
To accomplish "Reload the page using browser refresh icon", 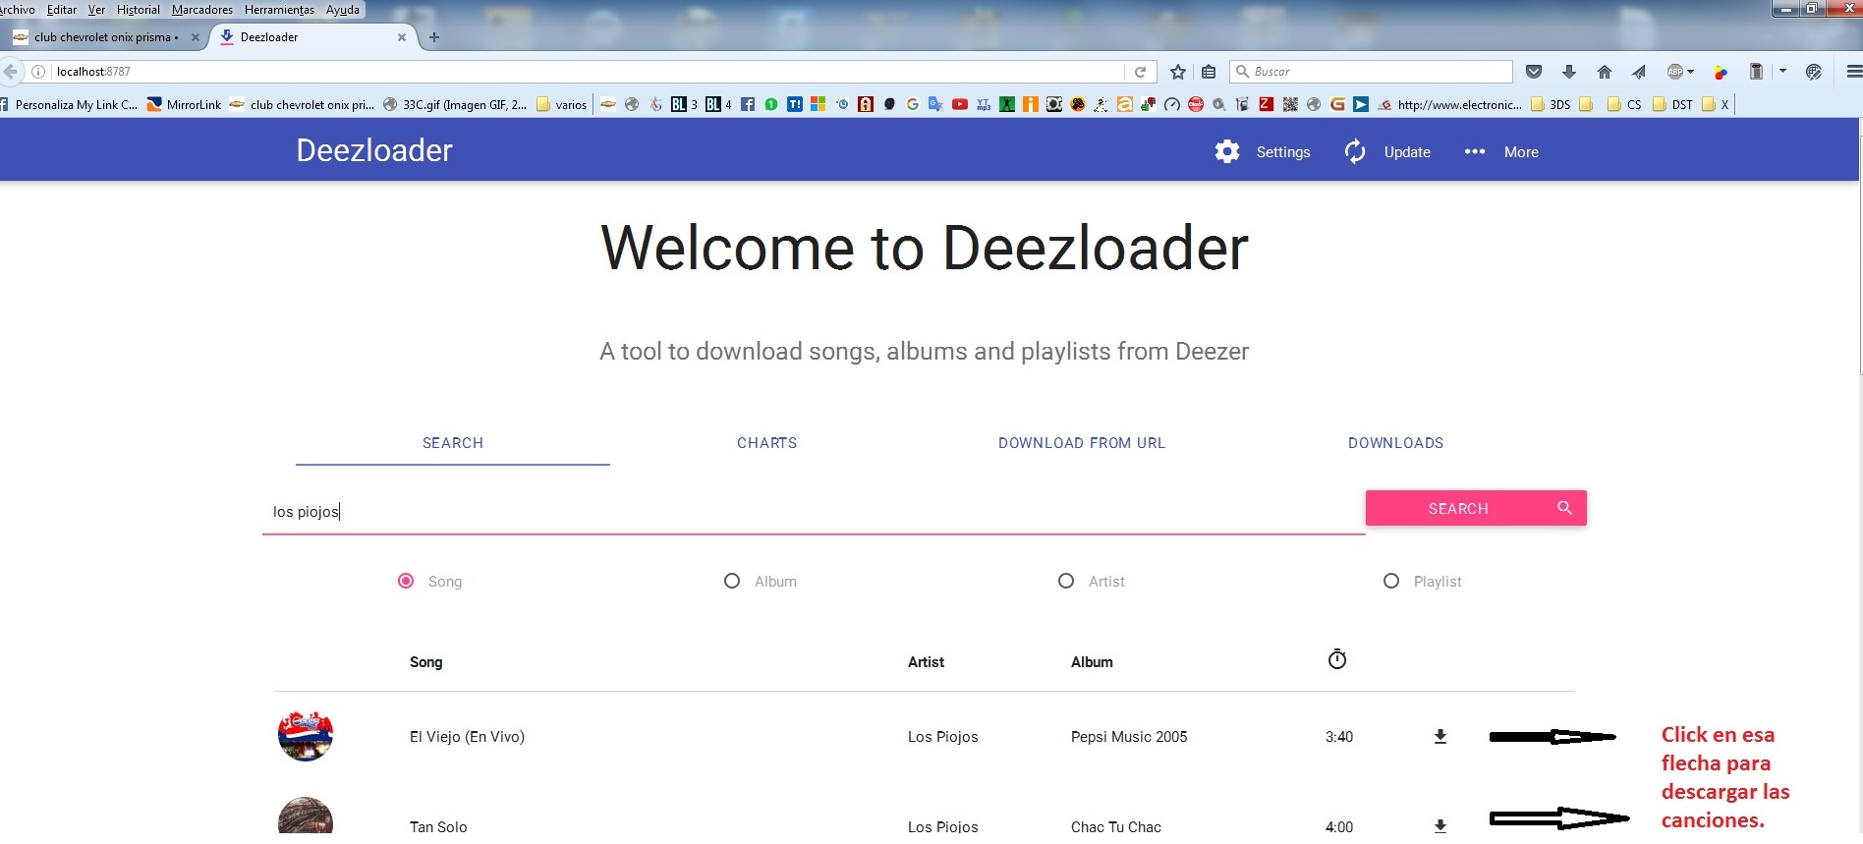I will click(1140, 72).
